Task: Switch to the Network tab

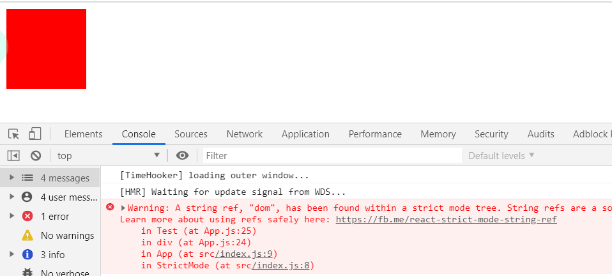Action: [244, 134]
